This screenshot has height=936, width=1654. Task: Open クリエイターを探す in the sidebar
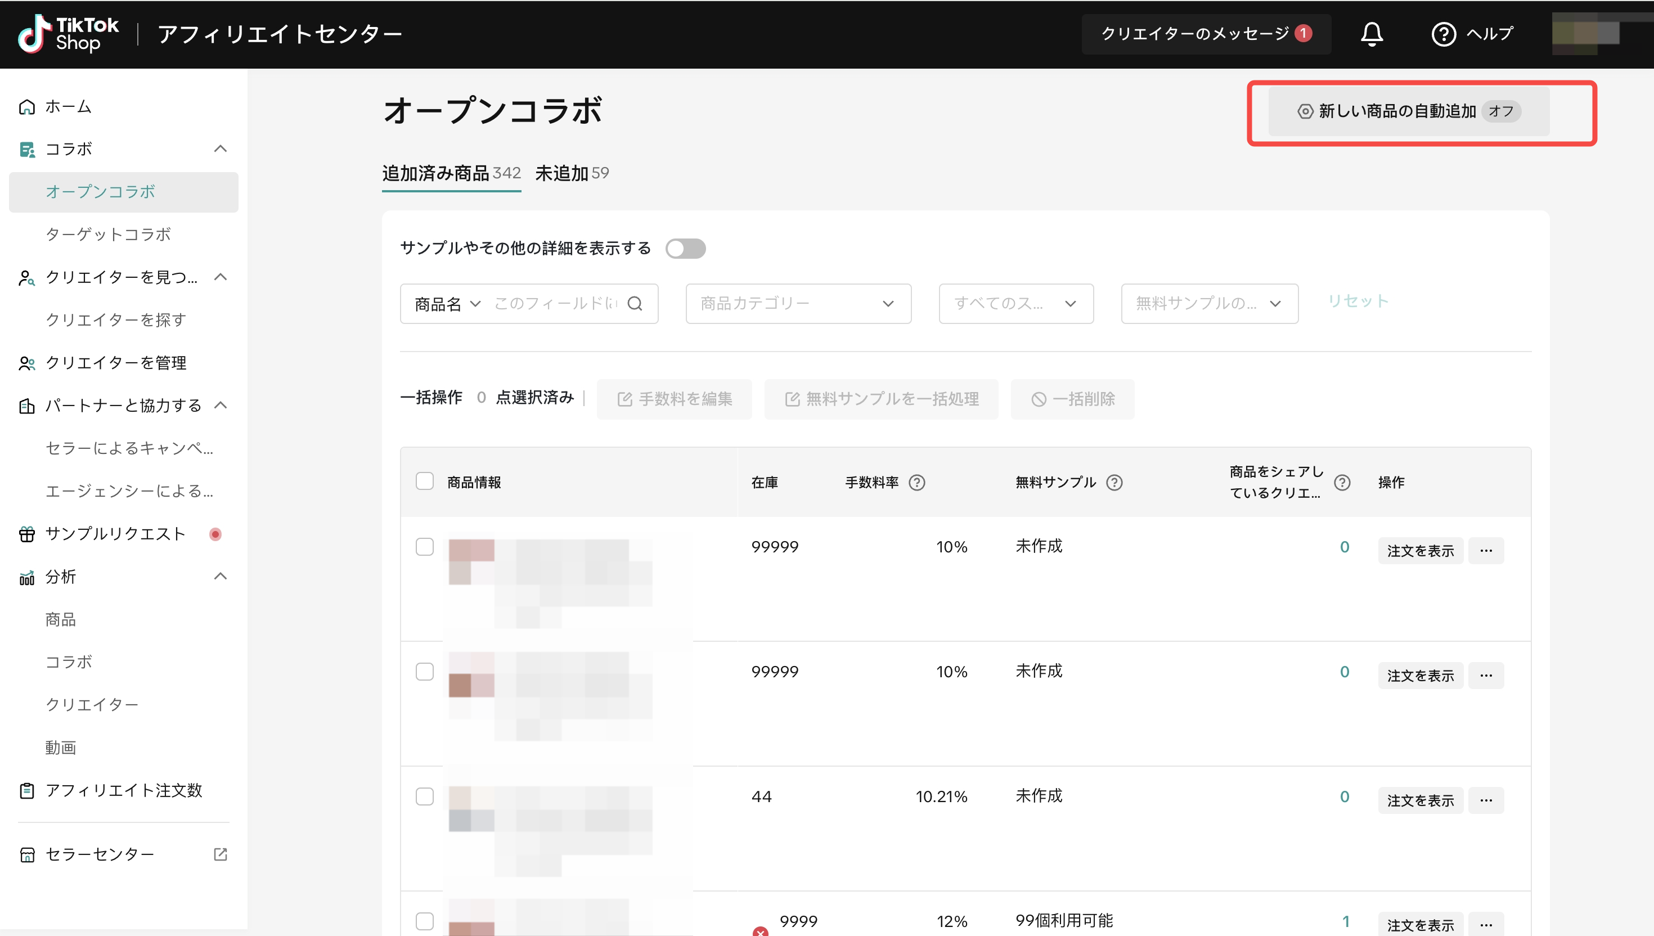point(116,319)
